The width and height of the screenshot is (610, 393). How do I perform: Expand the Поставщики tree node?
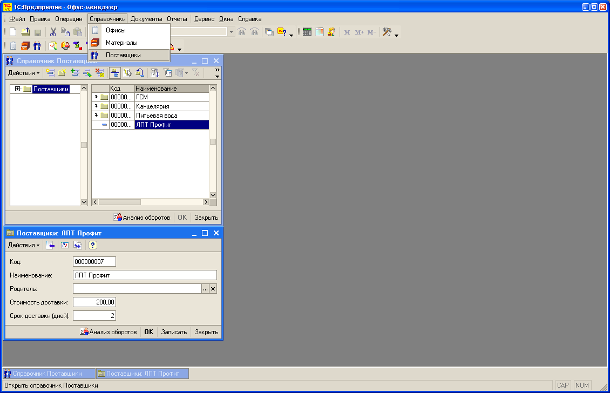point(17,89)
